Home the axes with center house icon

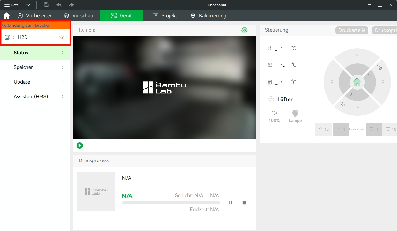point(357,82)
